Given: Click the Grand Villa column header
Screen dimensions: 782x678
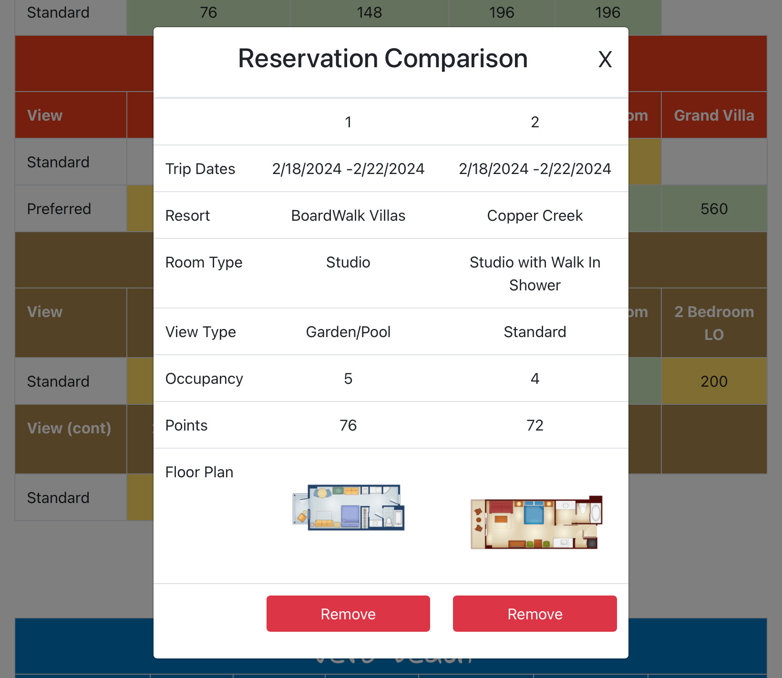Looking at the screenshot, I should (x=714, y=115).
